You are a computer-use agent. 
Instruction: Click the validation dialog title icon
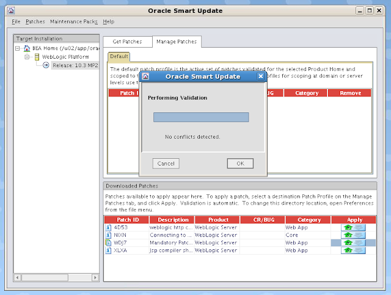coord(145,76)
